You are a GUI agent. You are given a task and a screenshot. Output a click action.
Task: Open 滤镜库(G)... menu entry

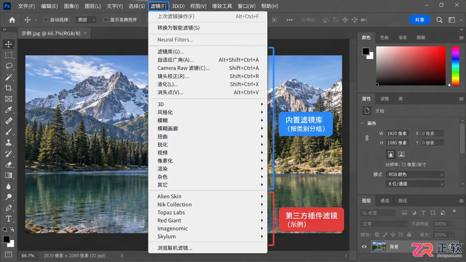pos(208,52)
